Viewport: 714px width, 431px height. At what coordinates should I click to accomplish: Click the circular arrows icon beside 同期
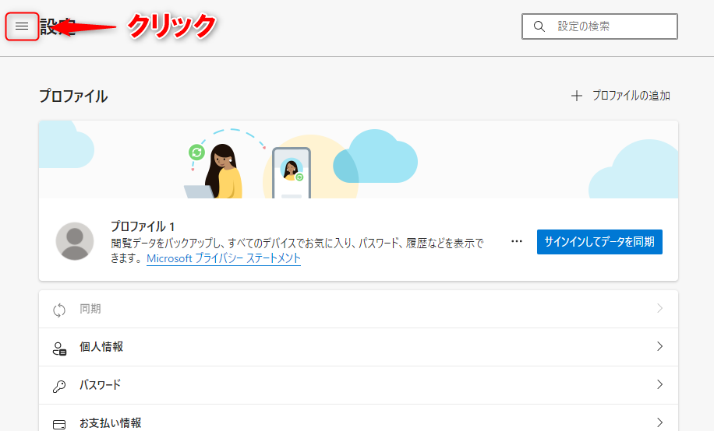tap(59, 310)
